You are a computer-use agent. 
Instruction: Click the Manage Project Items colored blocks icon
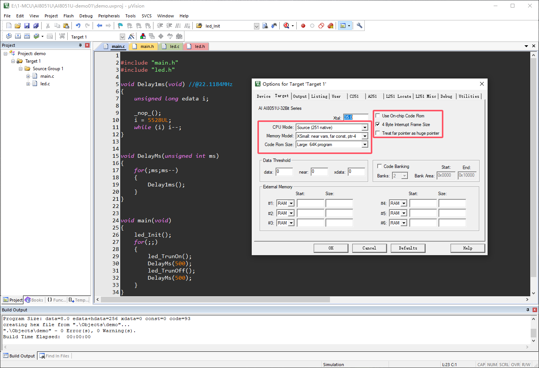coord(143,36)
